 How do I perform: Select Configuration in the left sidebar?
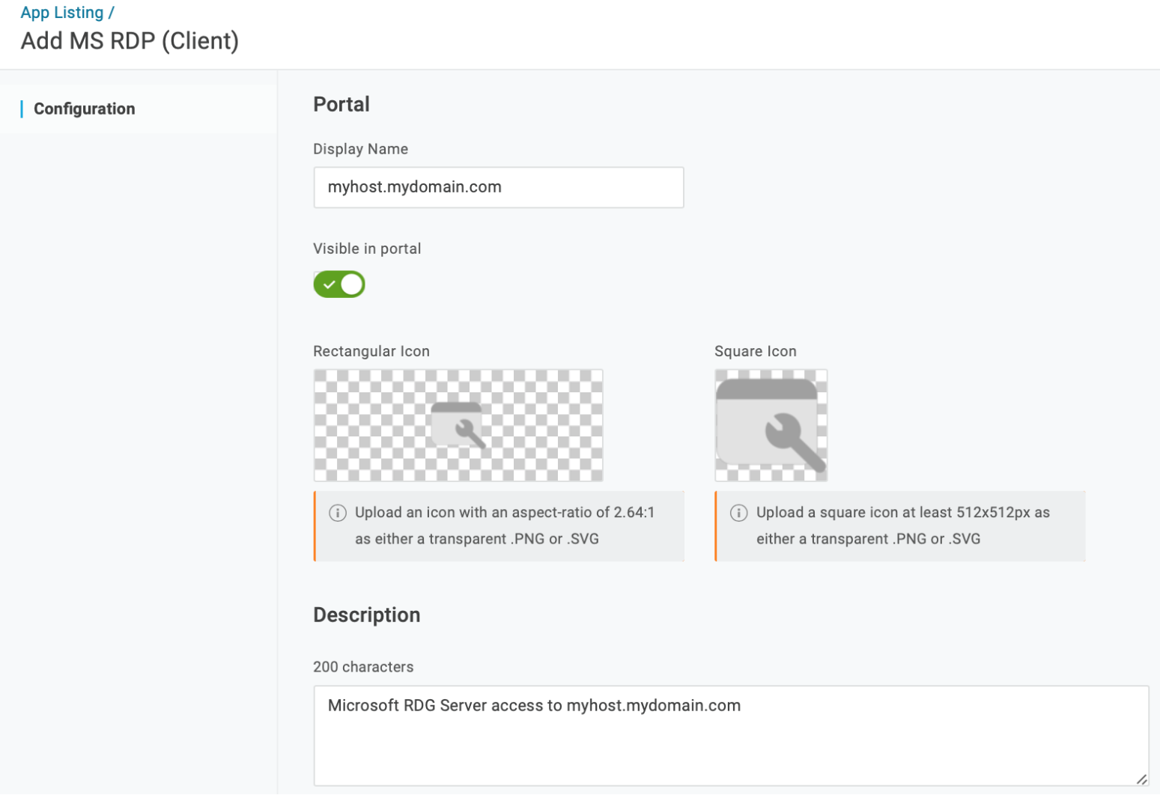[84, 109]
